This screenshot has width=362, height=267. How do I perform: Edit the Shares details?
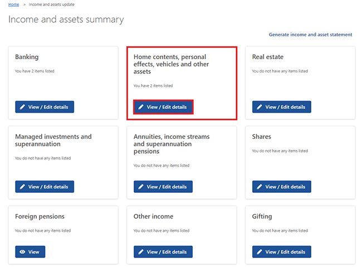click(x=282, y=187)
